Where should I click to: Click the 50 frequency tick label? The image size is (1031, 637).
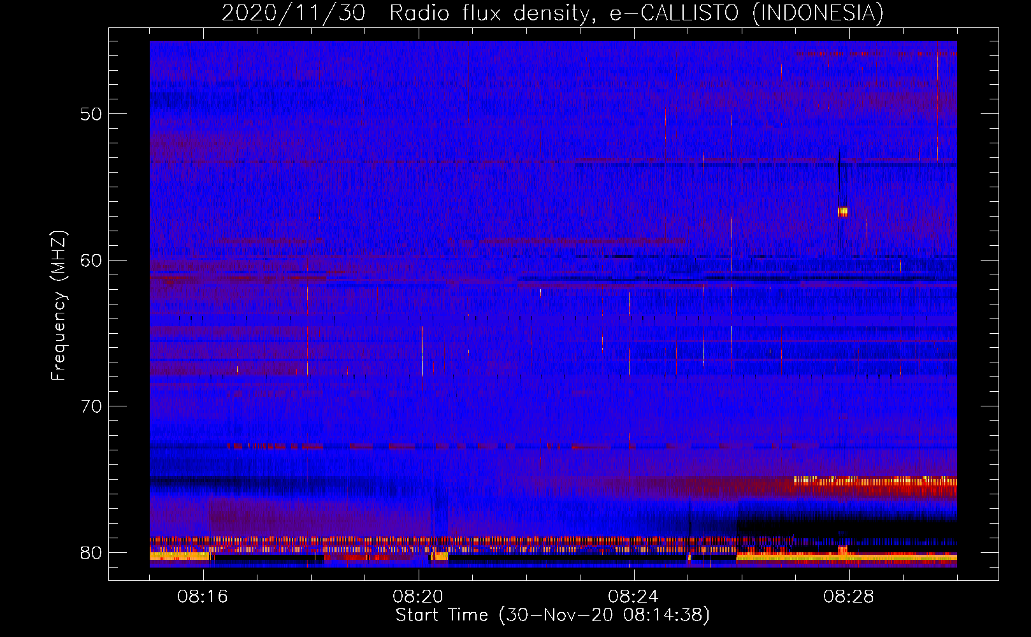(x=92, y=114)
